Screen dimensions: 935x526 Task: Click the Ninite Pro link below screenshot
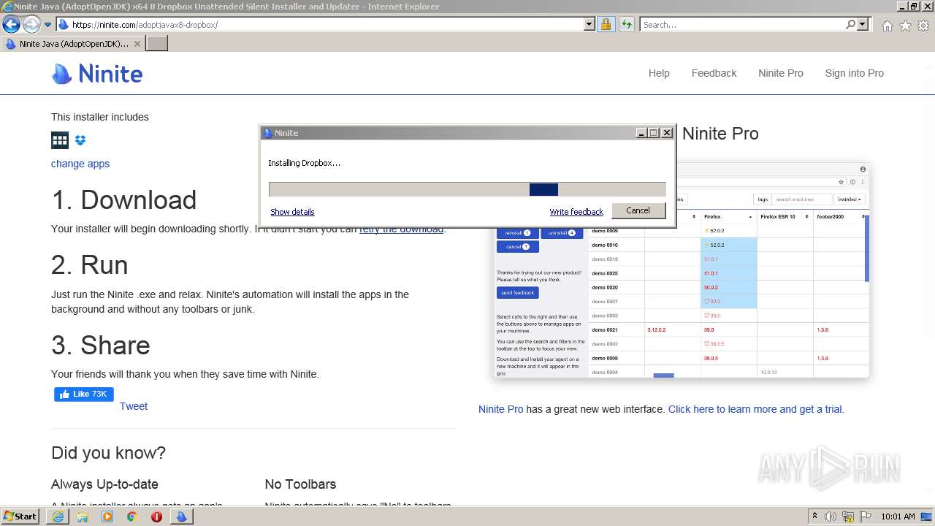[500, 409]
